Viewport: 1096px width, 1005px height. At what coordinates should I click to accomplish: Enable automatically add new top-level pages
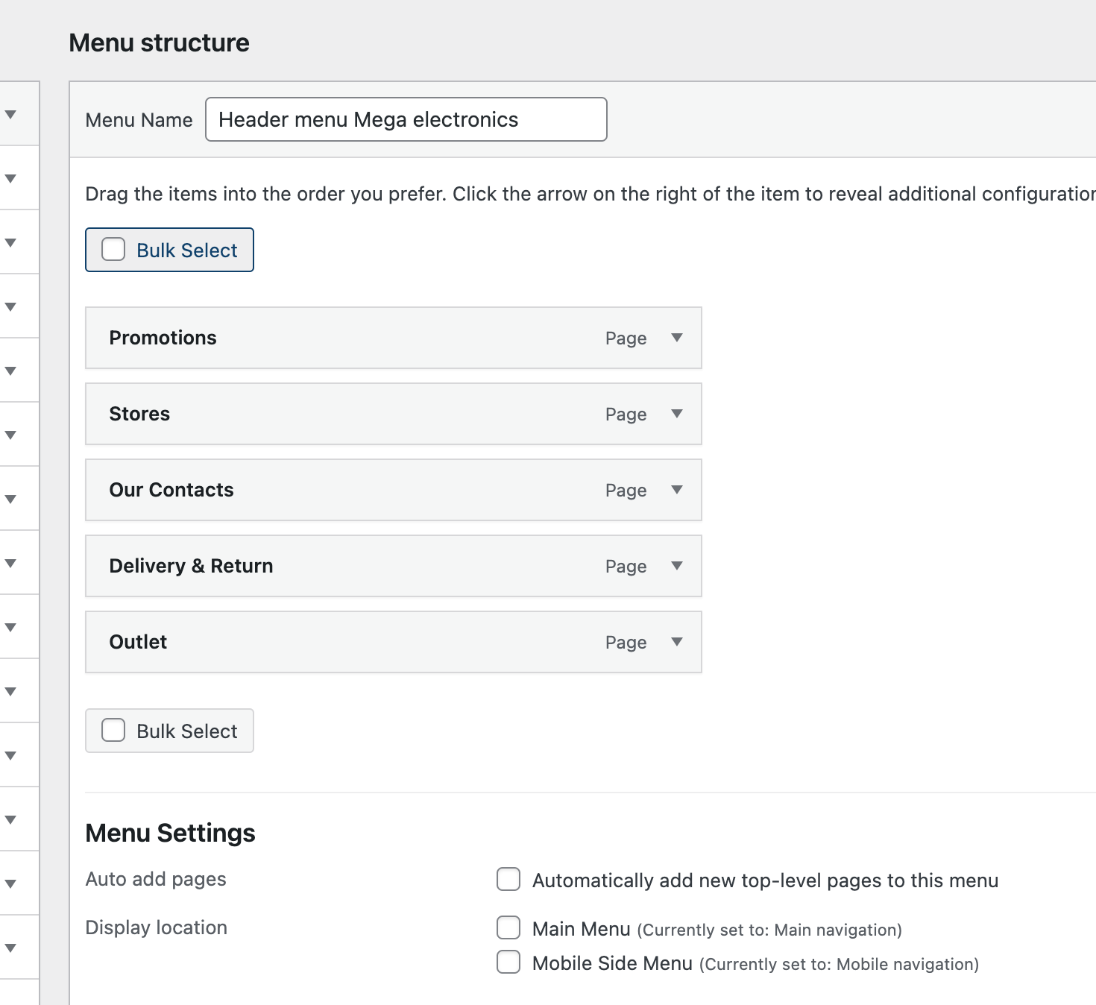pyautogui.click(x=508, y=880)
